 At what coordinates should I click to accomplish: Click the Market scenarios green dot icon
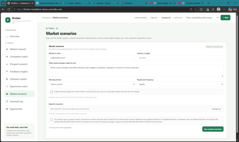(7, 94)
